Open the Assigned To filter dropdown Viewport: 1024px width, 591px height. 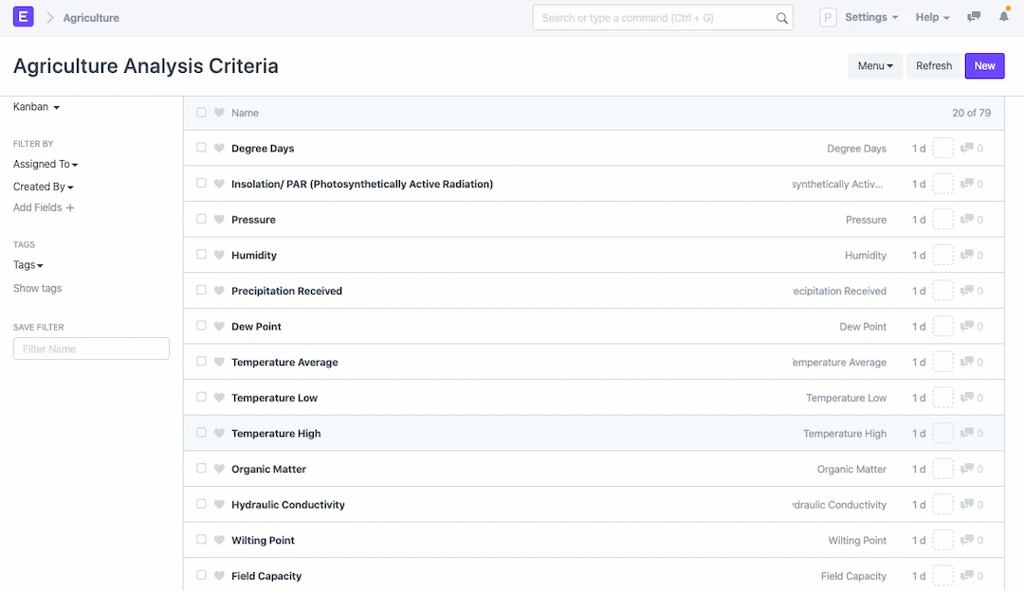point(46,164)
